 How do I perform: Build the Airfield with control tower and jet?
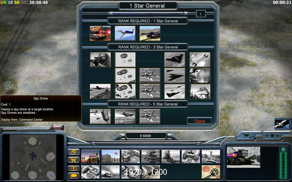(211, 157)
